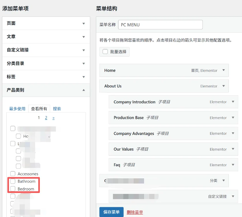Screen dimensions: 242x217
Task: Click the 删除菜单 delete link
Action: point(135,212)
